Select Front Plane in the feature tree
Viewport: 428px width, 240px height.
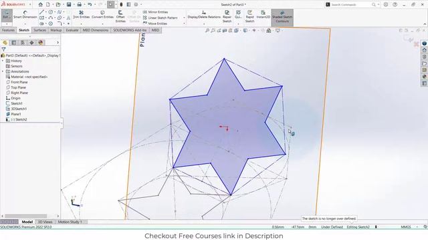(17, 82)
